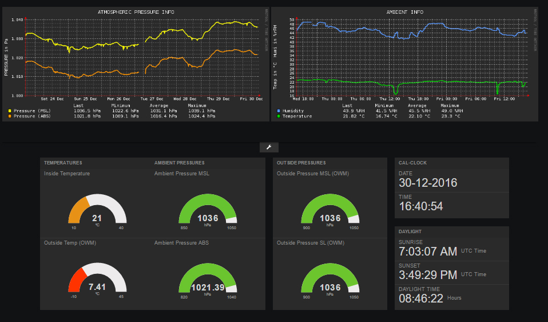Click the green Temperature legend swatch
Screen dimensions: 548x322
click(x=279, y=116)
